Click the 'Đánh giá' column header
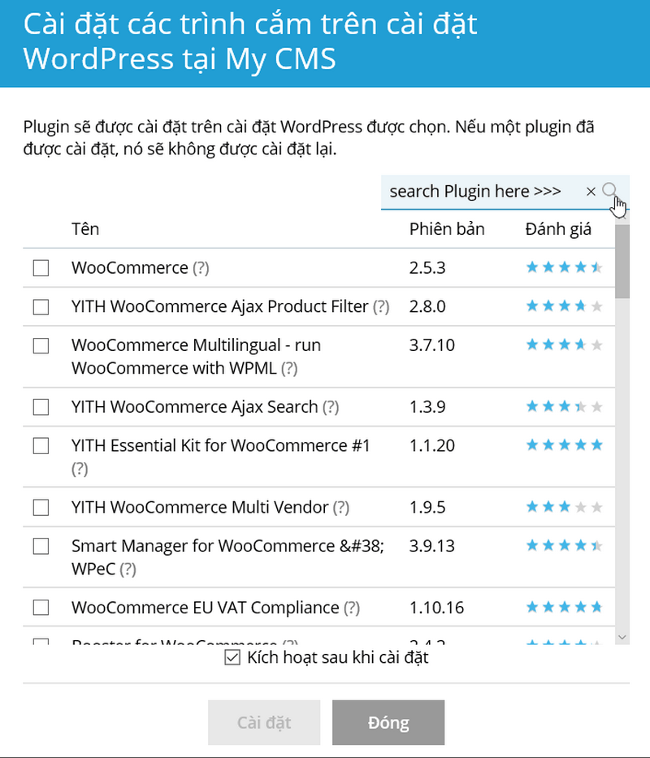 (x=558, y=229)
